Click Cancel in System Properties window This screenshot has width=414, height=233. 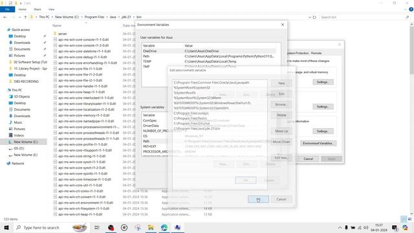(x=308, y=159)
